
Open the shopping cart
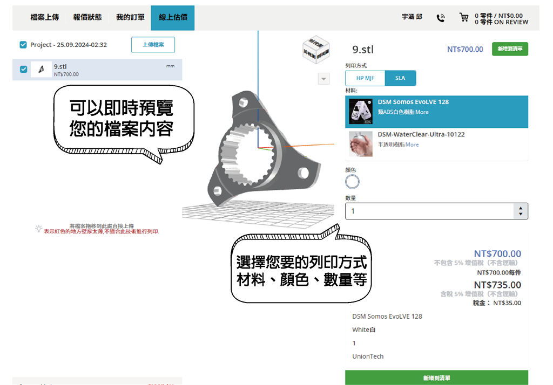point(464,17)
